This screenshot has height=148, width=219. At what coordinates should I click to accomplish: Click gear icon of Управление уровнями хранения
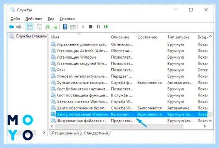[53, 44]
